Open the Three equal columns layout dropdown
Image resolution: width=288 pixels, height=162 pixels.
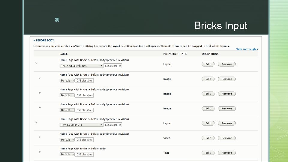point(81,66)
